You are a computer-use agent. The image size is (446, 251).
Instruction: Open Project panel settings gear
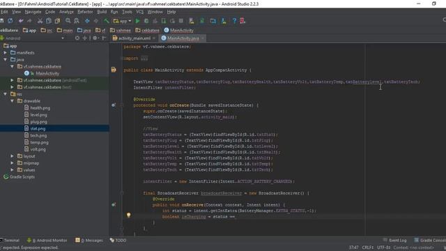(95, 38)
